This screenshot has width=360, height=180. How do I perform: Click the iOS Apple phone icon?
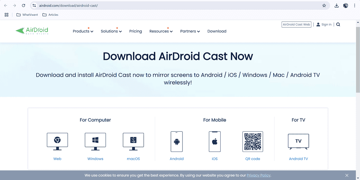pos(215,141)
